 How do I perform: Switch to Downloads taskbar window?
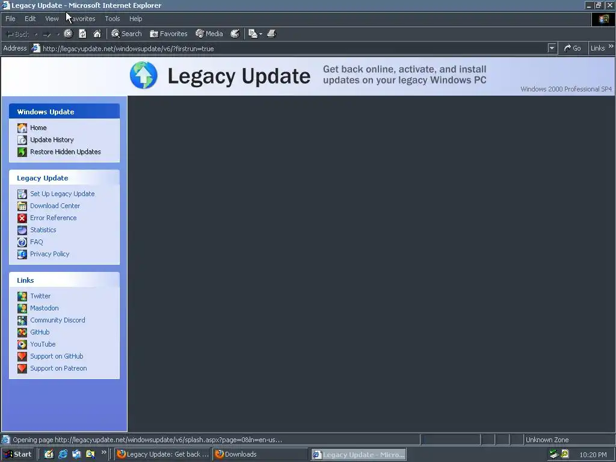[x=260, y=454]
